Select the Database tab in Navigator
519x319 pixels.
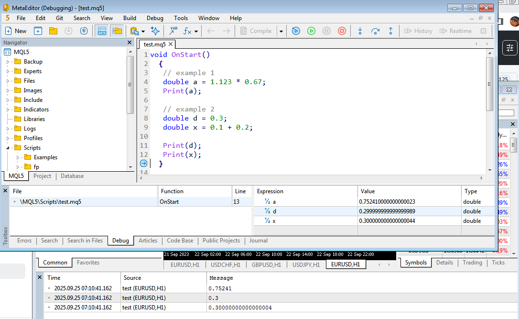[x=72, y=176]
